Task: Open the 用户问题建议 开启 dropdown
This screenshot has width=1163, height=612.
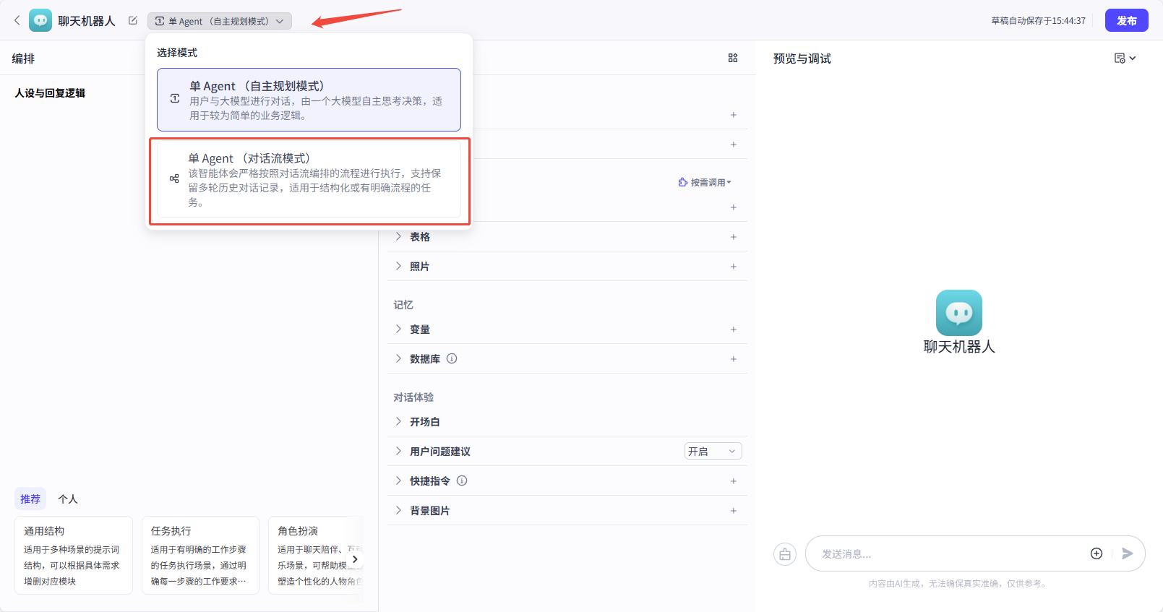Action: click(x=713, y=451)
